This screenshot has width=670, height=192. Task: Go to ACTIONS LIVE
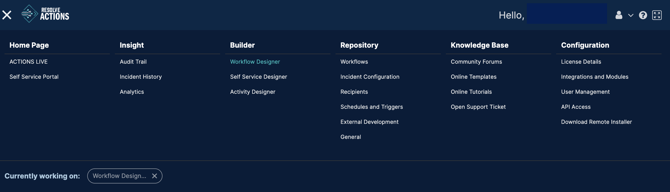[29, 62]
